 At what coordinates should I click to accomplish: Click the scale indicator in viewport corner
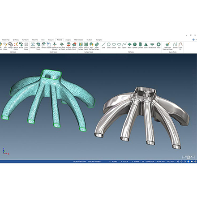[x=188, y=157]
